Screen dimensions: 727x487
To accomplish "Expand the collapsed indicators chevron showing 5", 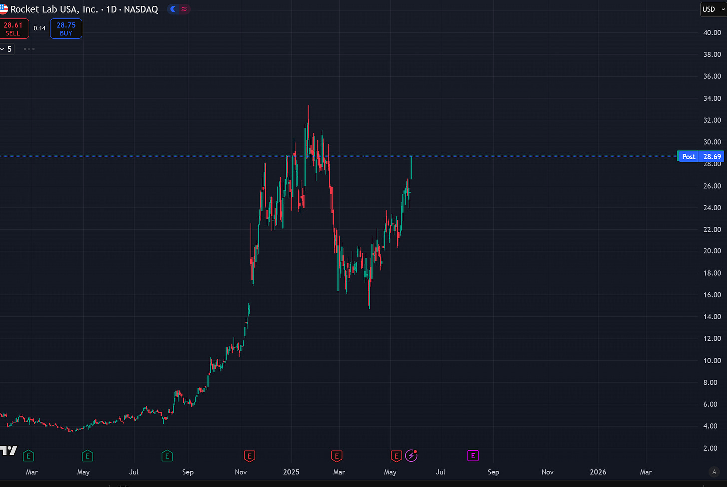I will tap(7, 49).
